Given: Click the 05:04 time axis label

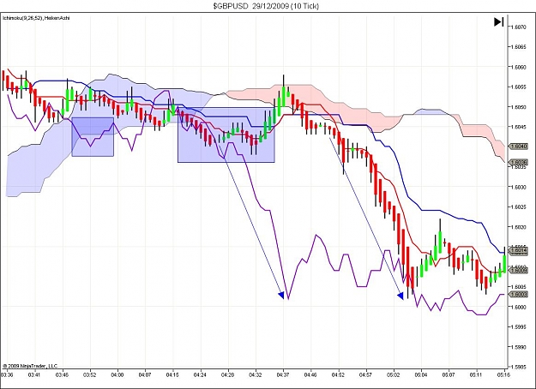Looking at the screenshot, I should tap(421, 374).
